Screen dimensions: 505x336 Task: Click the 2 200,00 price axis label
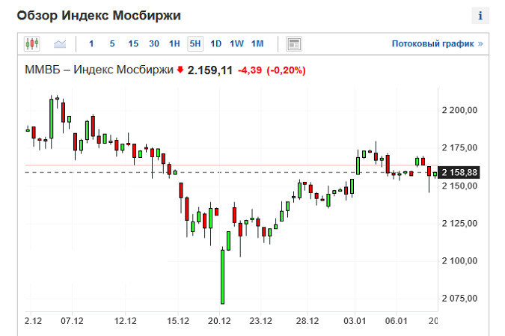click(459, 110)
